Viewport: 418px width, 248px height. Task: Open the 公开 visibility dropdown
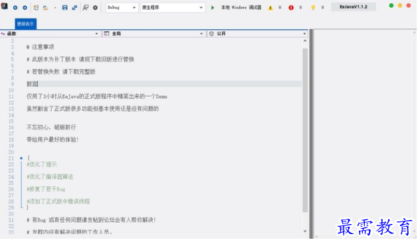click(257, 34)
